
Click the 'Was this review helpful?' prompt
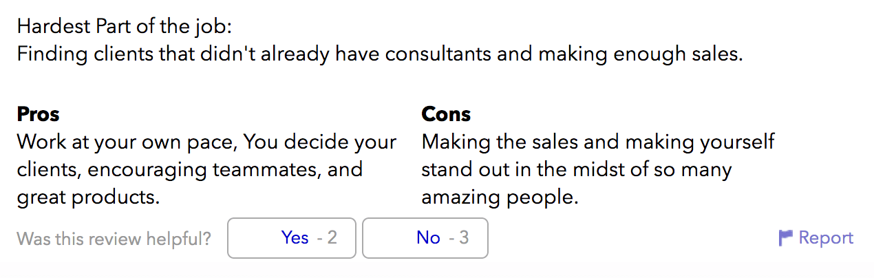(x=114, y=239)
